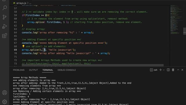
Task: Open the Search view in activity bar
Action: pyautogui.click(x=5, y=8)
